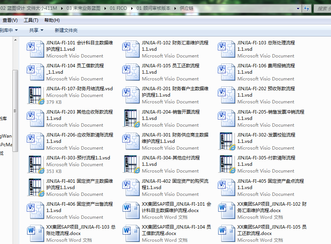This screenshot has height=244, width=331.
Task: Open the 查看(V) menu
Action: pyautogui.click(x=10, y=20)
